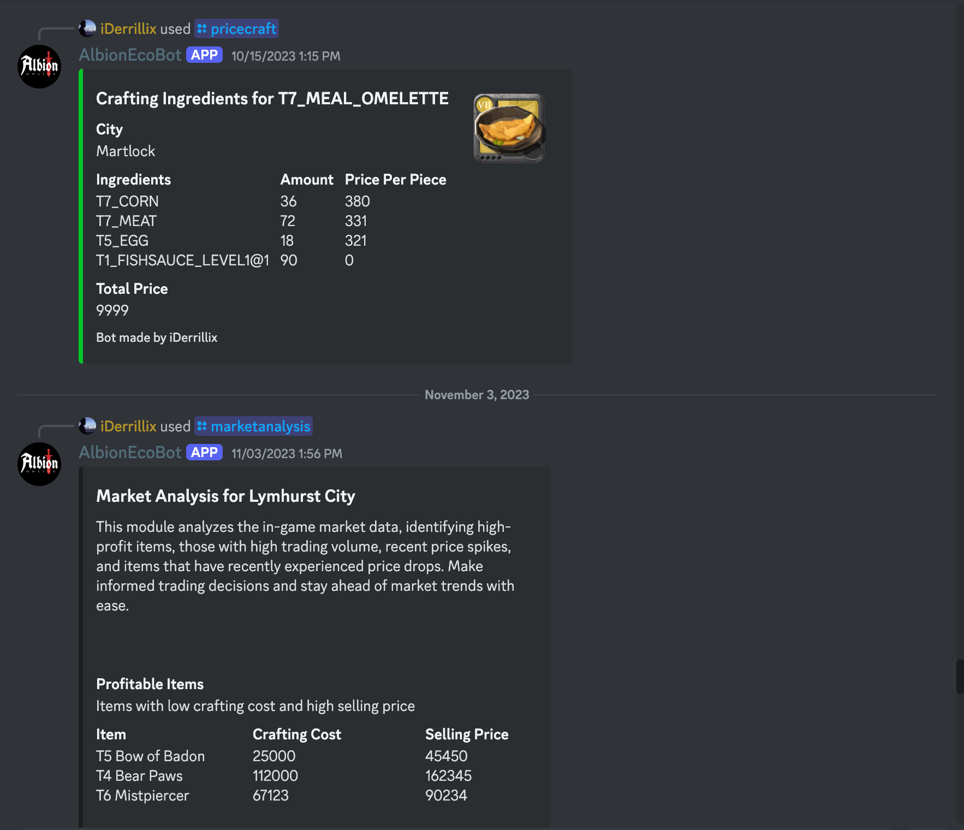The height and width of the screenshot is (830, 964).
Task: Open the marketanalysis command link
Action: coord(260,426)
